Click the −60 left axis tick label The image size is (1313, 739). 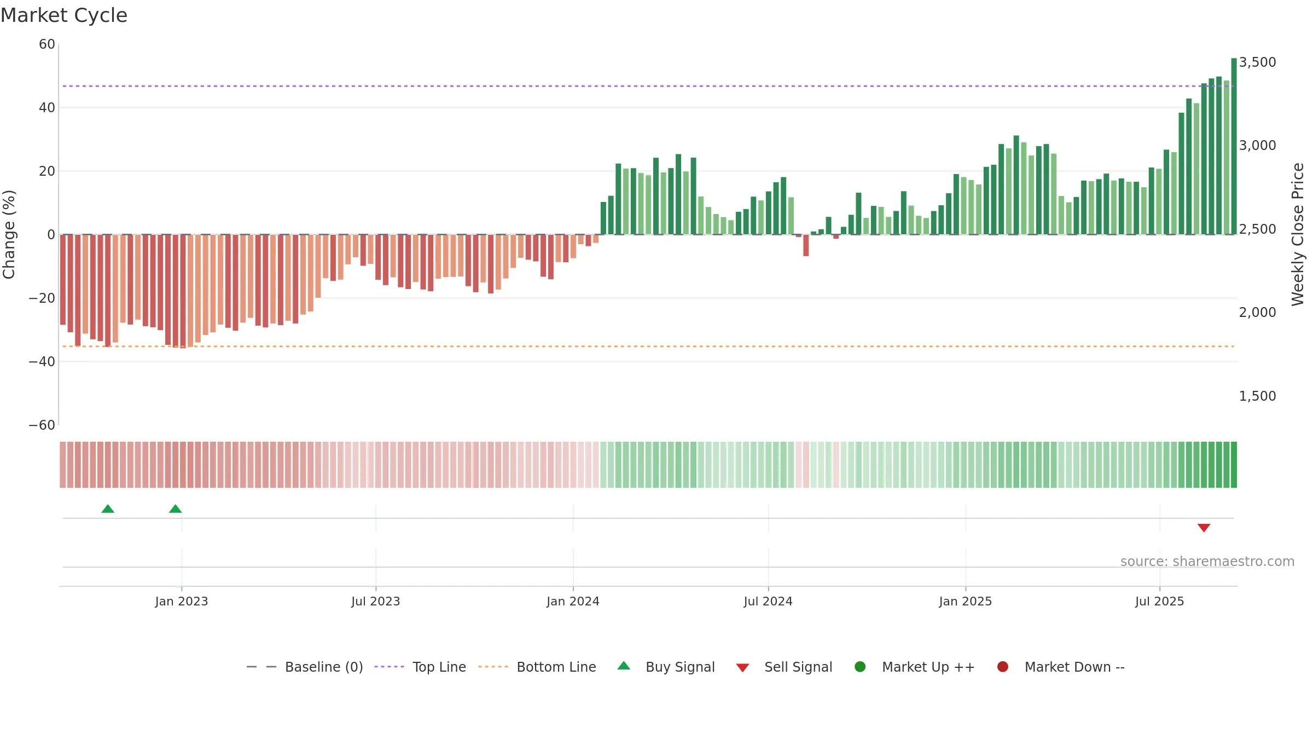click(42, 425)
